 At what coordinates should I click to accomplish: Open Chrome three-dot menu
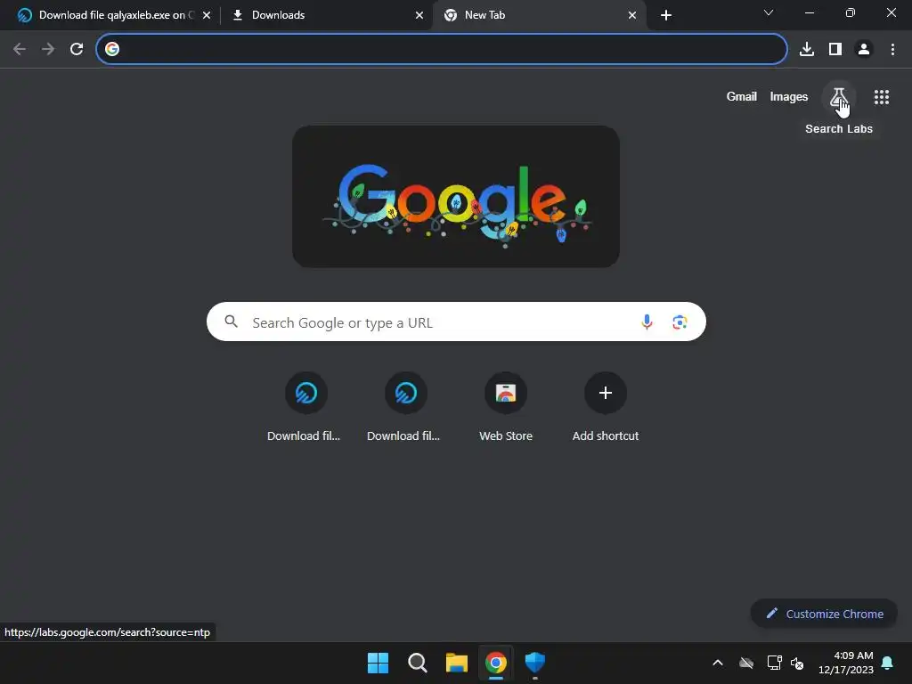[x=892, y=49]
